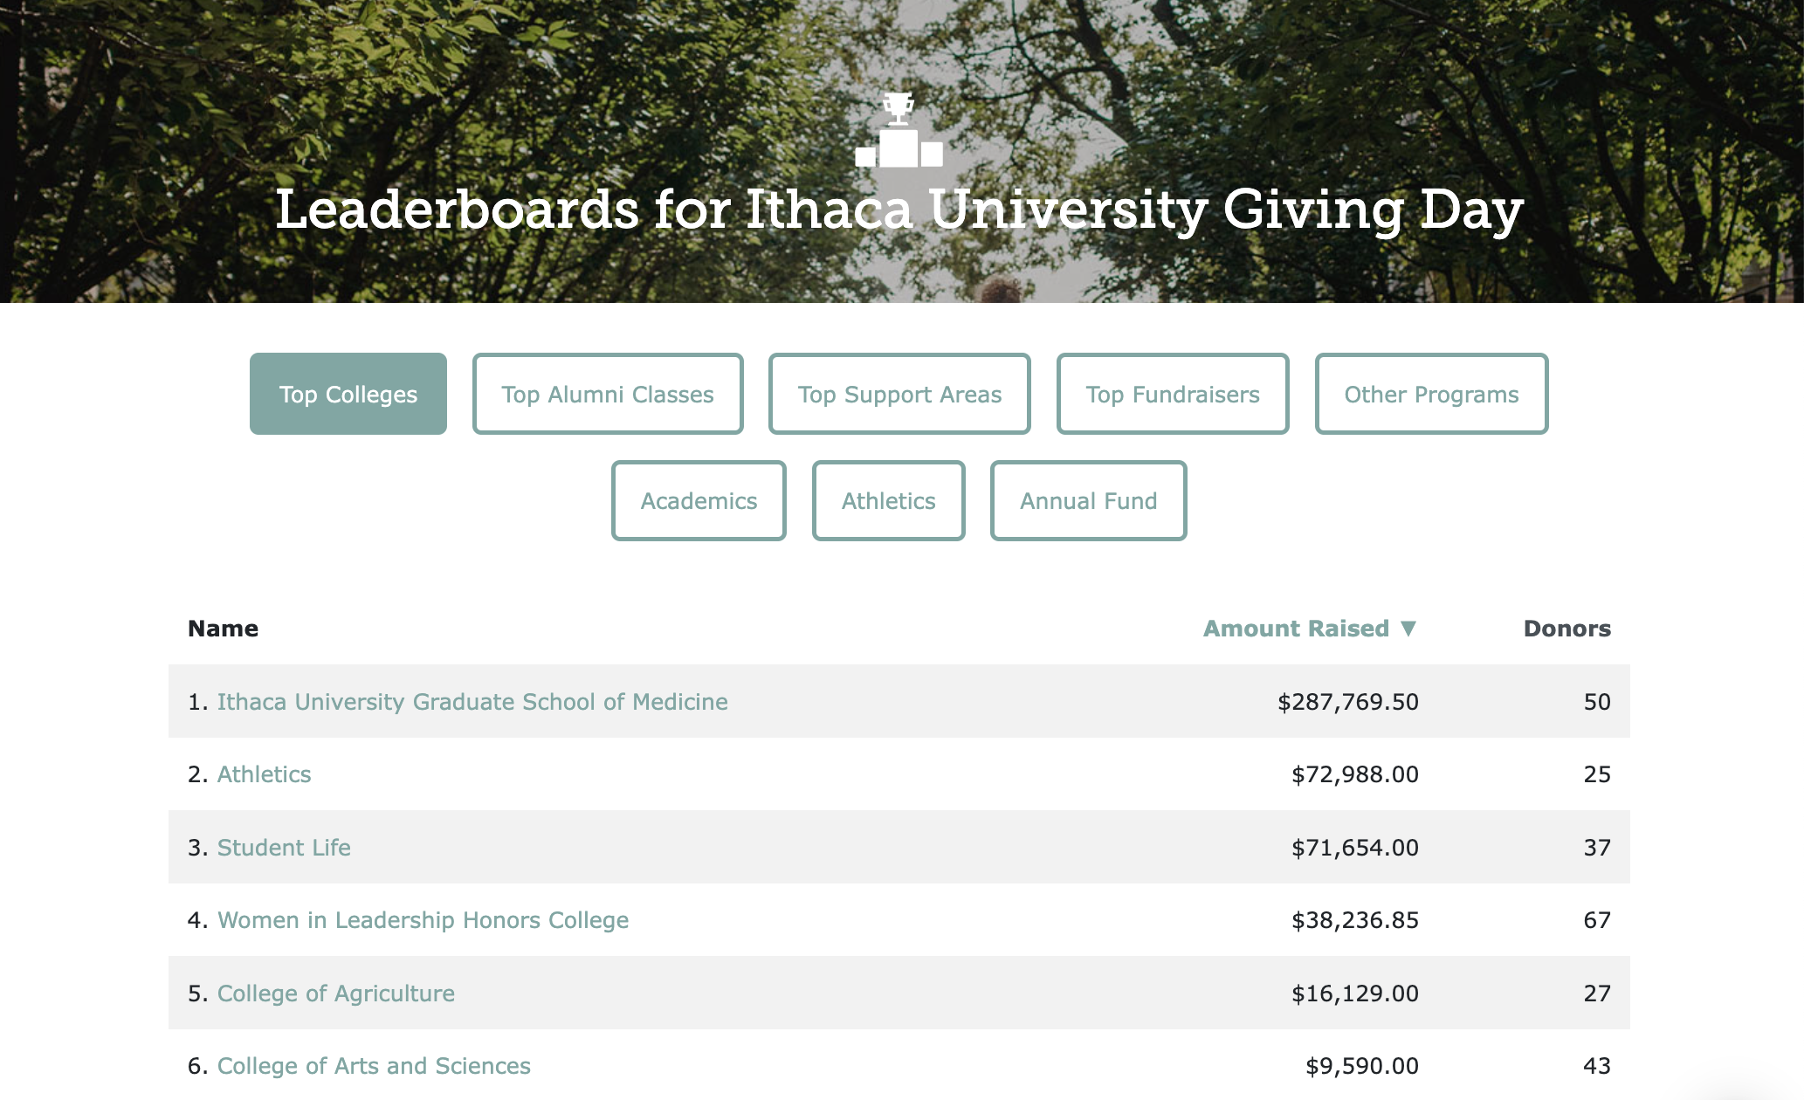This screenshot has width=1804, height=1100.
Task: Open Women in Leadership Honors College
Action: coord(423,920)
